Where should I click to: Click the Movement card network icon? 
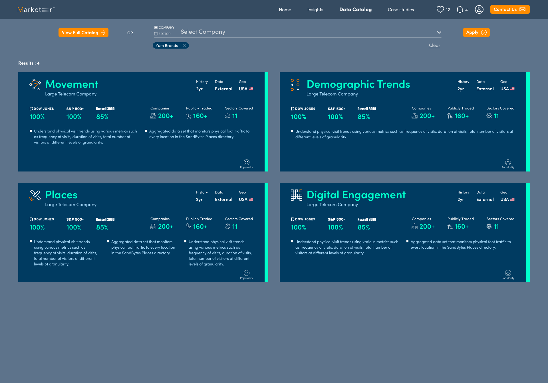click(x=35, y=85)
